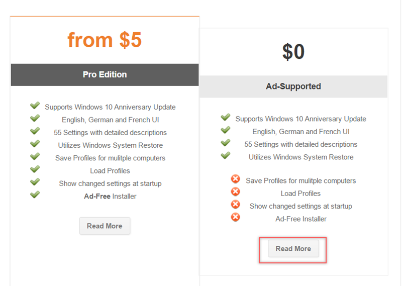Image resolution: width=402 pixels, height=286 pixels.
Task: Click the orange 'from $5' price
Action: pos(105,40)
